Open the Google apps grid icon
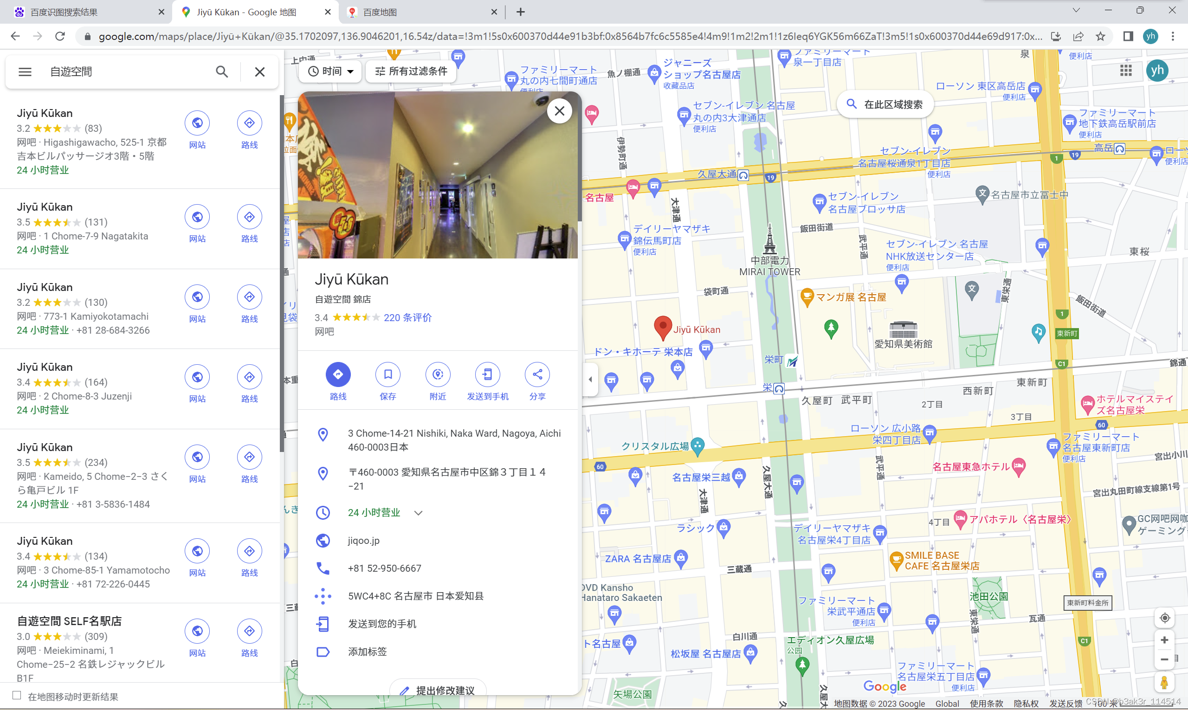 1126,71
